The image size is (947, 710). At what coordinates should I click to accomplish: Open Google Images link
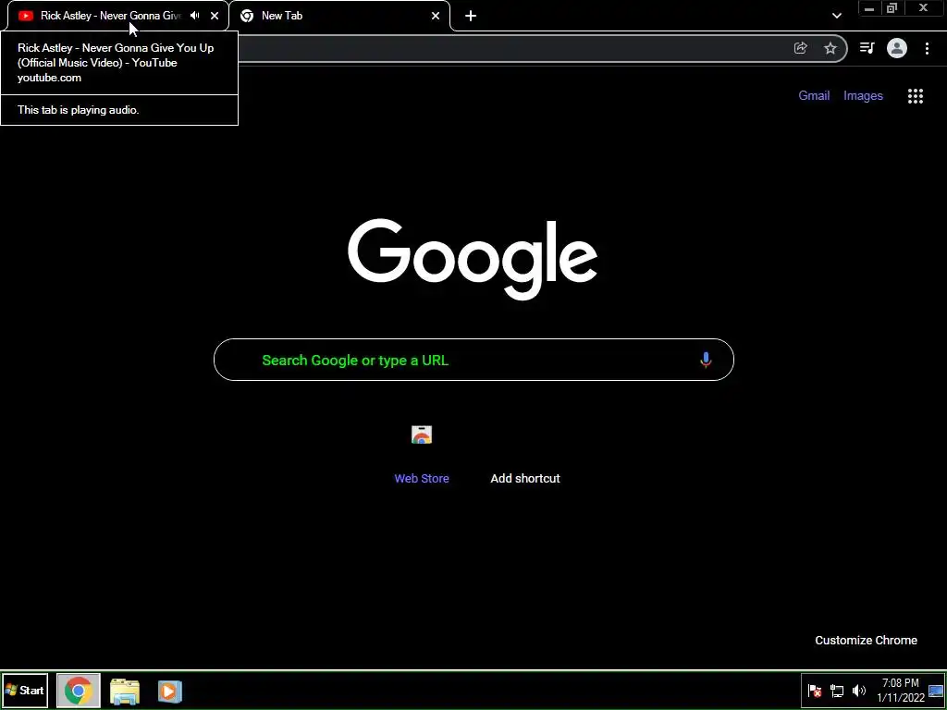point(863,95)
